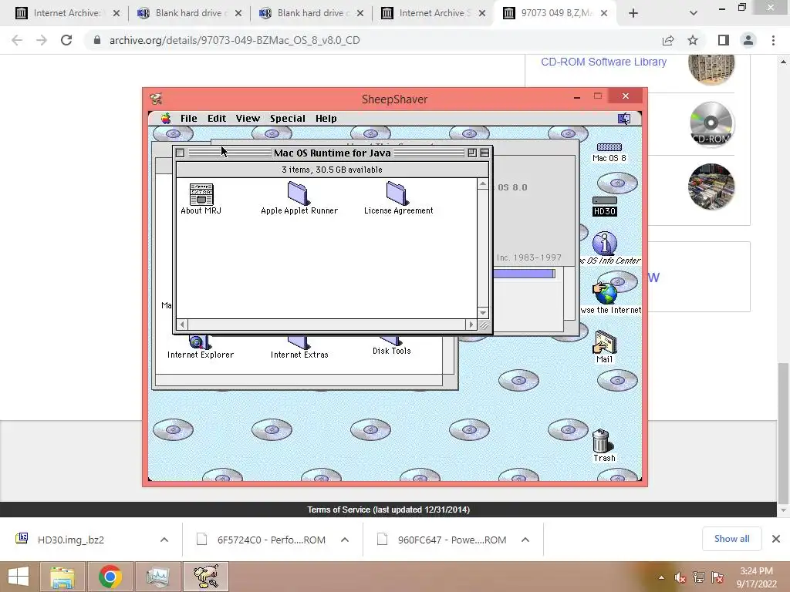Show hidden system tray icons
The image size is (790, 592).
tap(661, 577)
